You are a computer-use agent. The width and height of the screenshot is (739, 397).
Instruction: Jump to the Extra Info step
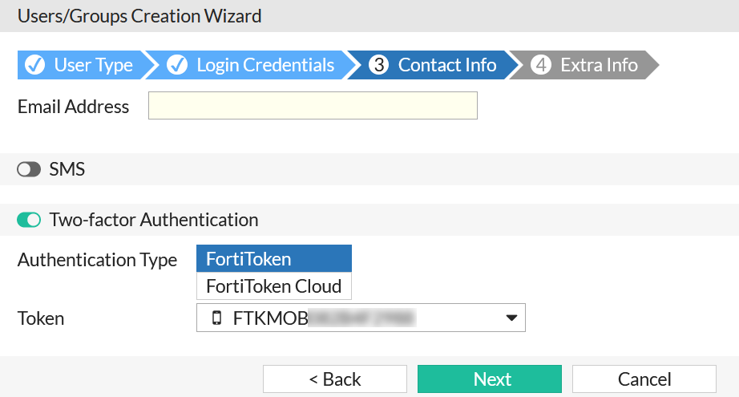pos(599,65)
